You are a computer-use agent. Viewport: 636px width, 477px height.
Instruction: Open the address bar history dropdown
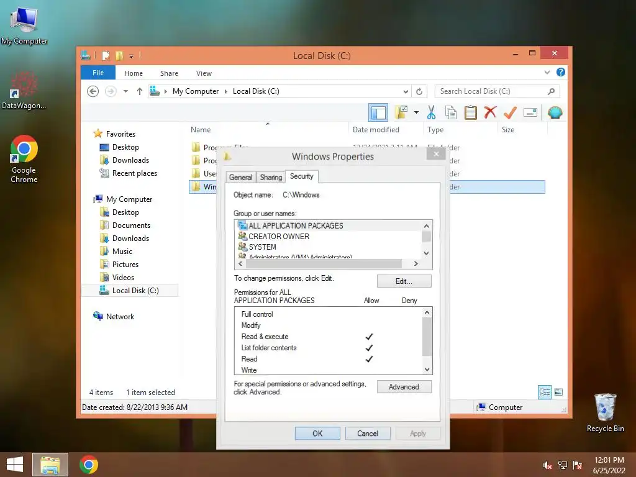click(x=405, y=91)
